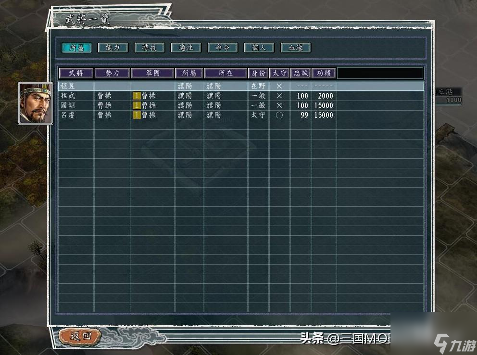Image resolution: width=477 pixels, height=355 pixels.
Task: View the 血緣 tab
Action: (x=295, y=48)
